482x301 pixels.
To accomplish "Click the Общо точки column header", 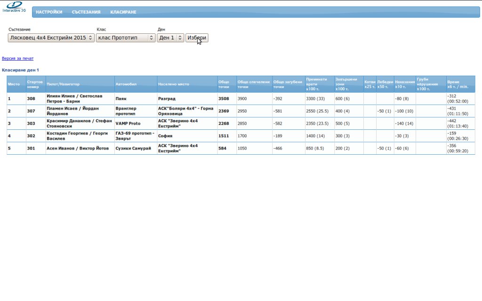I will tap(224, 84).
